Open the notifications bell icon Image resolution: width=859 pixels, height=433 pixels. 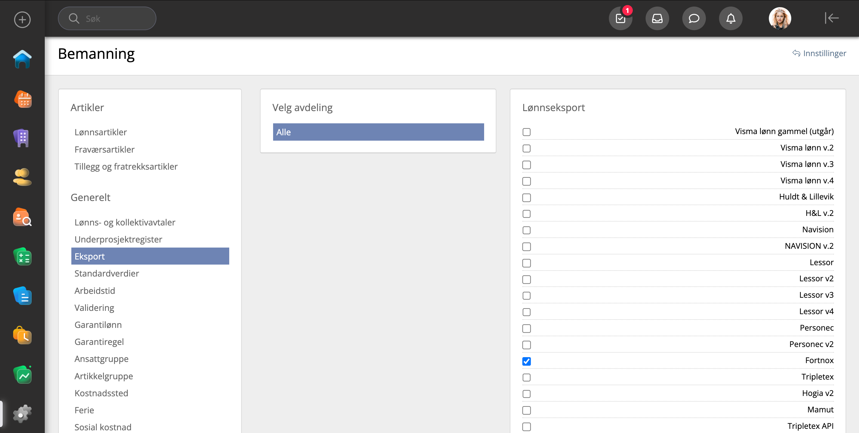(x=731, y=19)
